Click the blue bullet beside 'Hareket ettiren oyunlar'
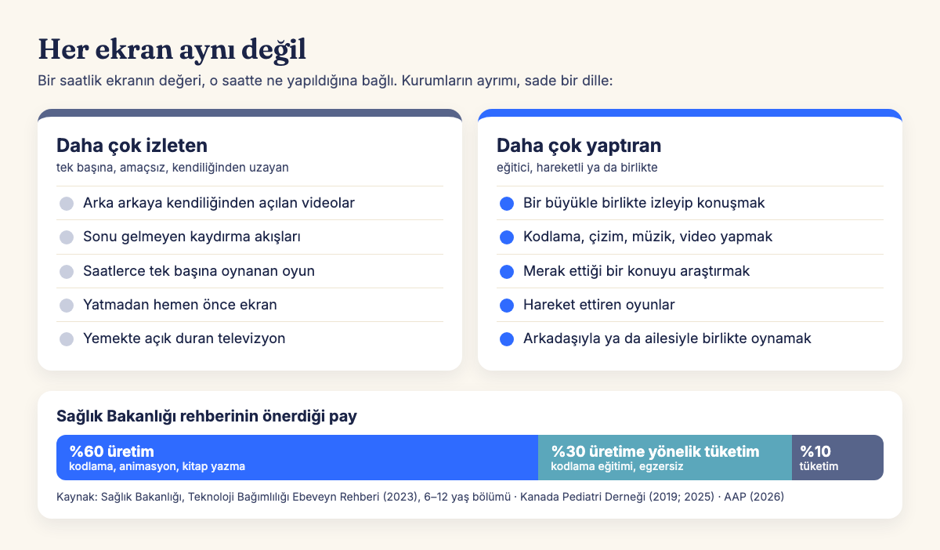Viewport: 940px width, 550px height. click(x=507, y=305)
